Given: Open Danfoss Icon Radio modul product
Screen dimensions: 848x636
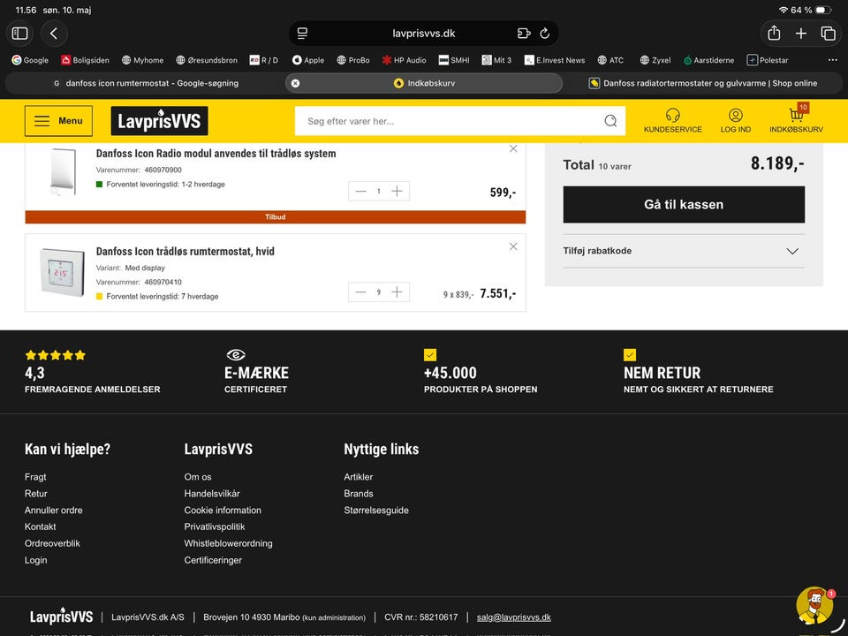Looking at the screenshot, I should 216,154.
